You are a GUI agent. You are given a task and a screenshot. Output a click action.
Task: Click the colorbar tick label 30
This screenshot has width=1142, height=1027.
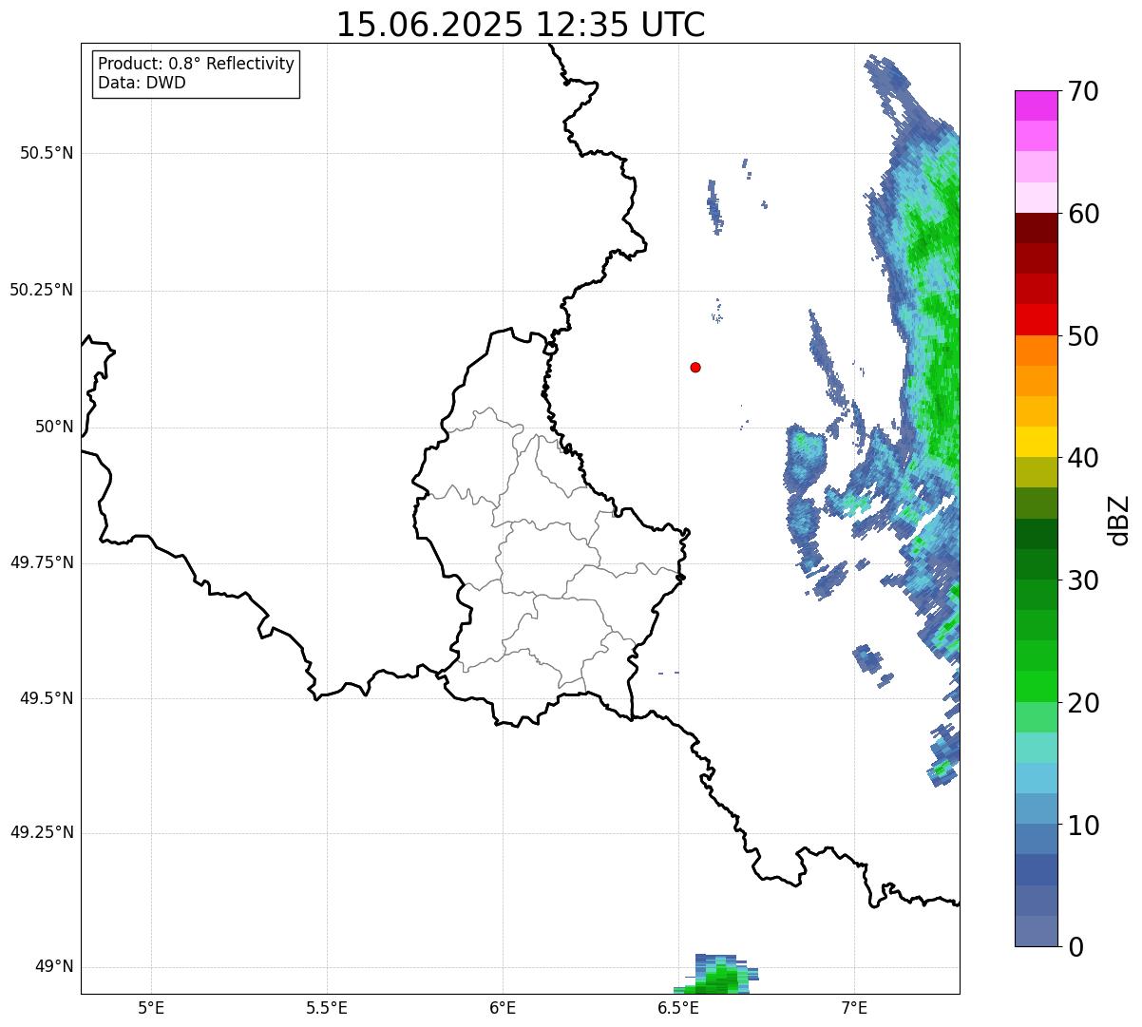click(x=1083, y=580)
